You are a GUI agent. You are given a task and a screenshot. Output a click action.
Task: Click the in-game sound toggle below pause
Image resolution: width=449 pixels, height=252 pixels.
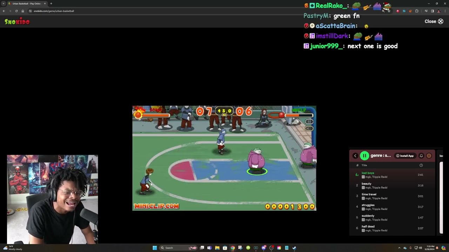pyautogui.click(x=309, y=128)
